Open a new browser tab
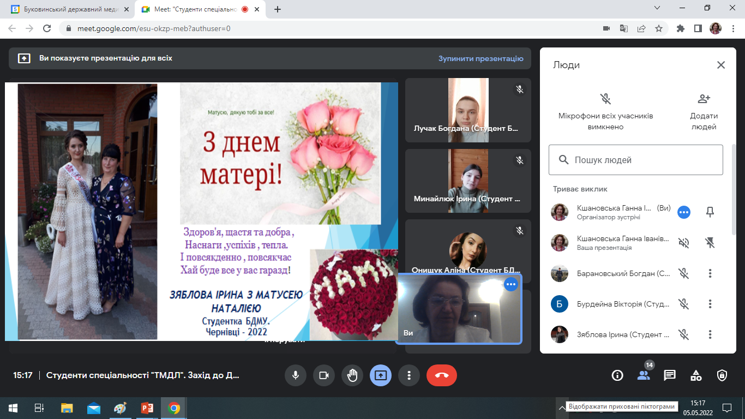Viewport: 745px width, 419px height. pos(278,9)
